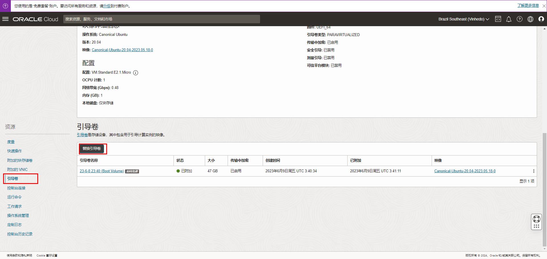Screen dimensions: 547x259
Task: Open Cloud Shell developer tools icon
Action: pyautogui.click(x=498, y=19)
